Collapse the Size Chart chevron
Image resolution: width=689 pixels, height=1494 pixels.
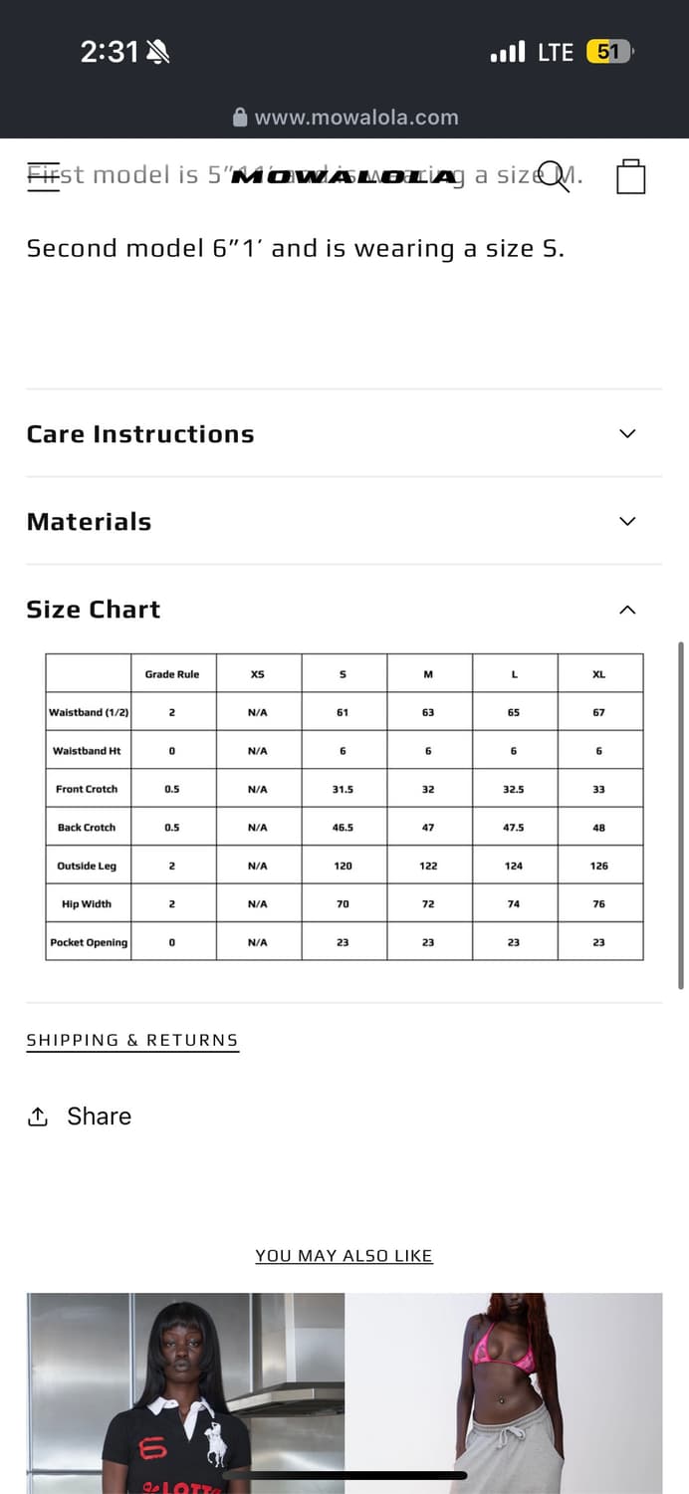pos(627,610)
